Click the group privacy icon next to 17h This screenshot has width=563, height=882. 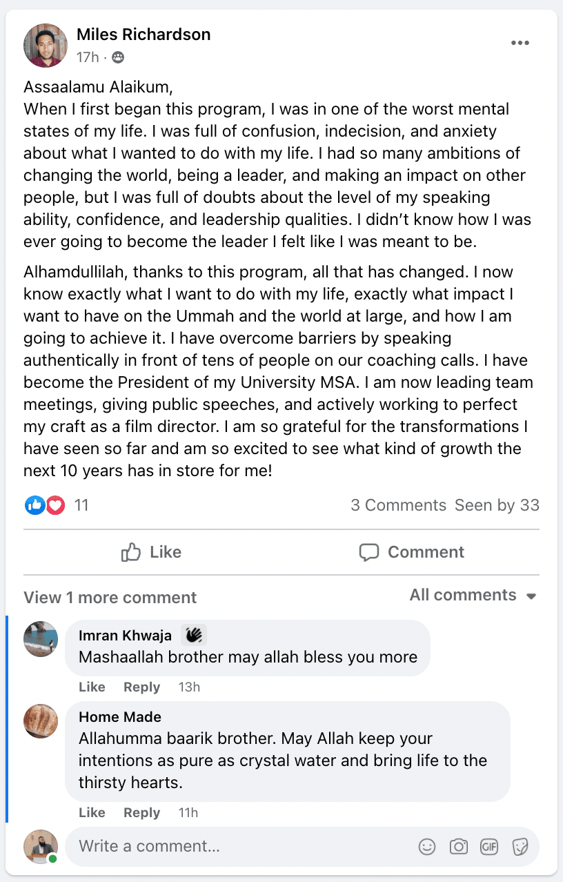(118, 57)
